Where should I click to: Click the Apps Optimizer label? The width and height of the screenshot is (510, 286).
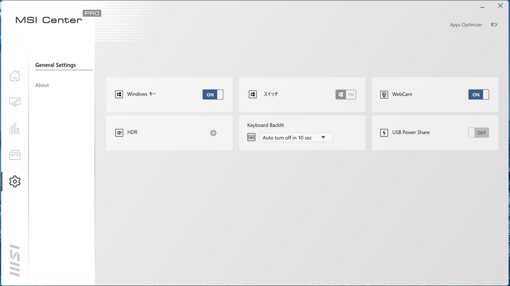[466, 25]
